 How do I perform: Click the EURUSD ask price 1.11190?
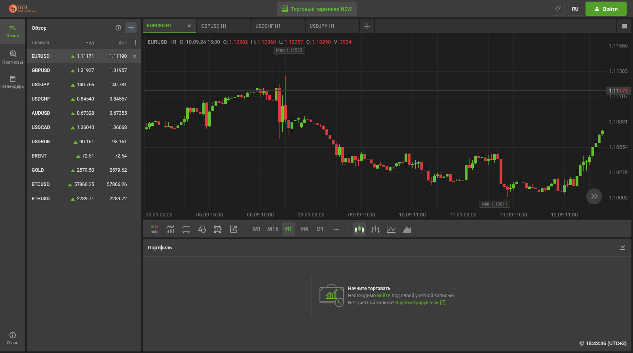tap(118, 56)
